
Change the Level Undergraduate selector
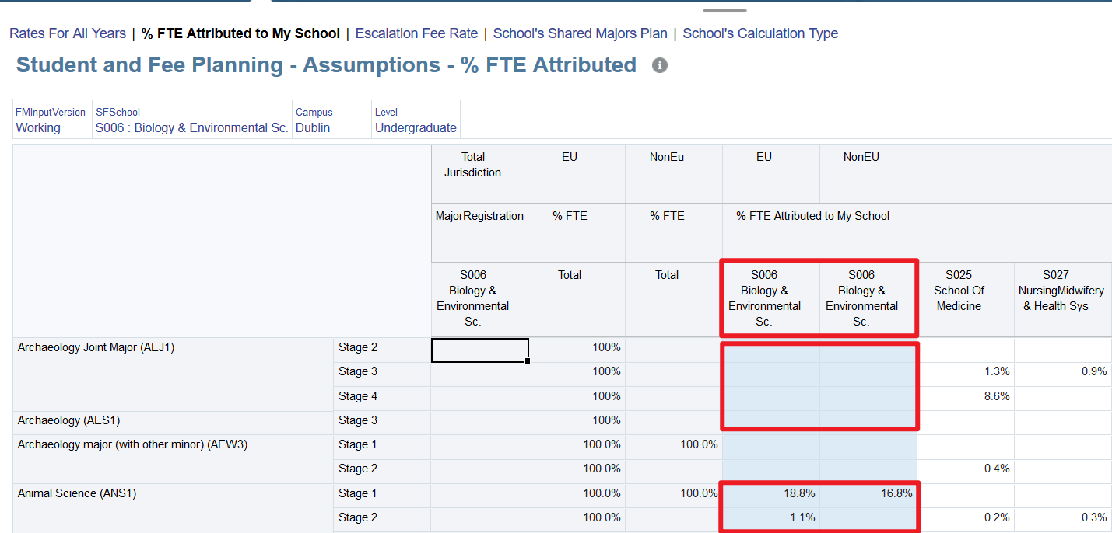pos(416,127)
